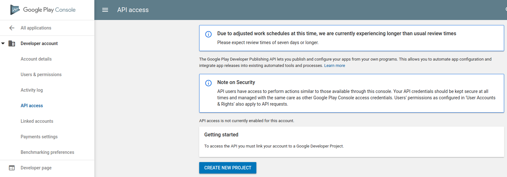Image resolution: width=507 pixels, height=177 pixels.
Task: Open the Developer page entry
Action: pos(36,168)
